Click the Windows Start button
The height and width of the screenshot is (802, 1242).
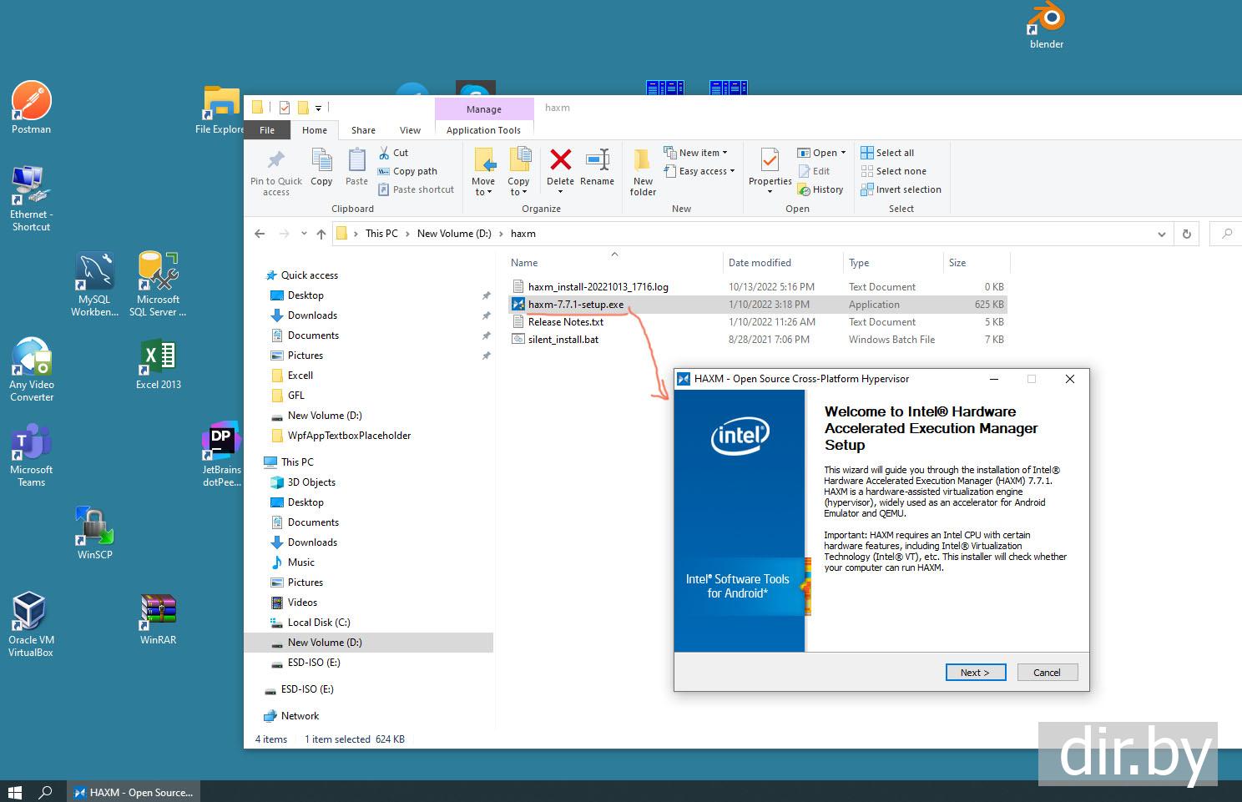(x=14, y=792)
